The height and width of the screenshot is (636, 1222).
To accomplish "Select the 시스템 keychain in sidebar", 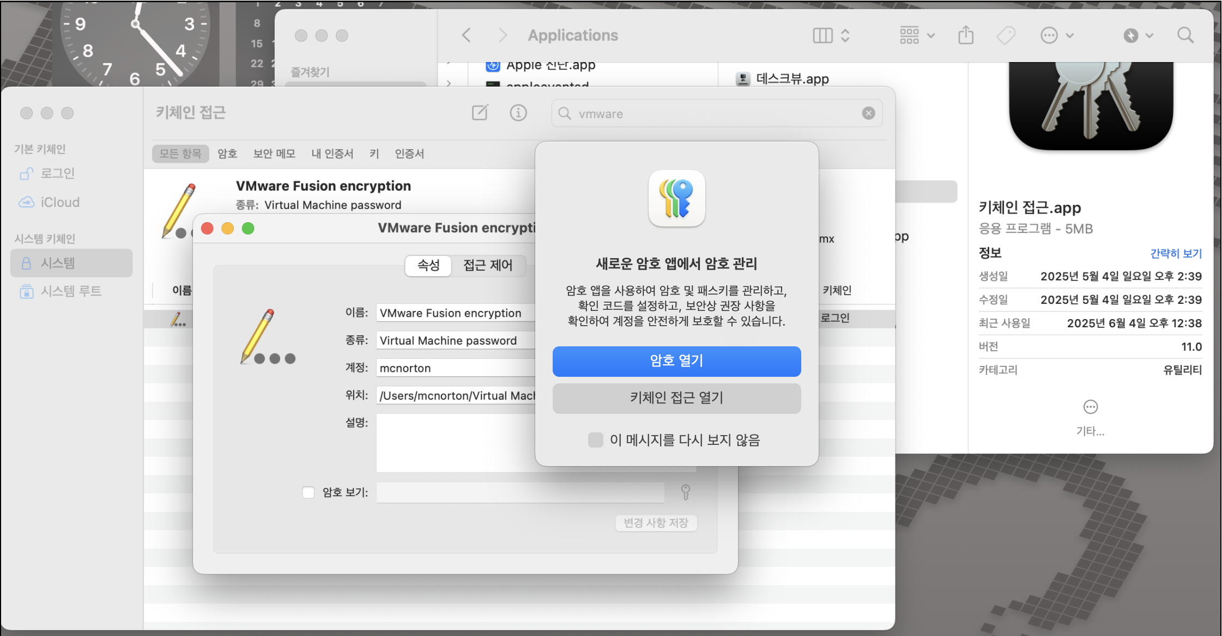I will (71, 263).
